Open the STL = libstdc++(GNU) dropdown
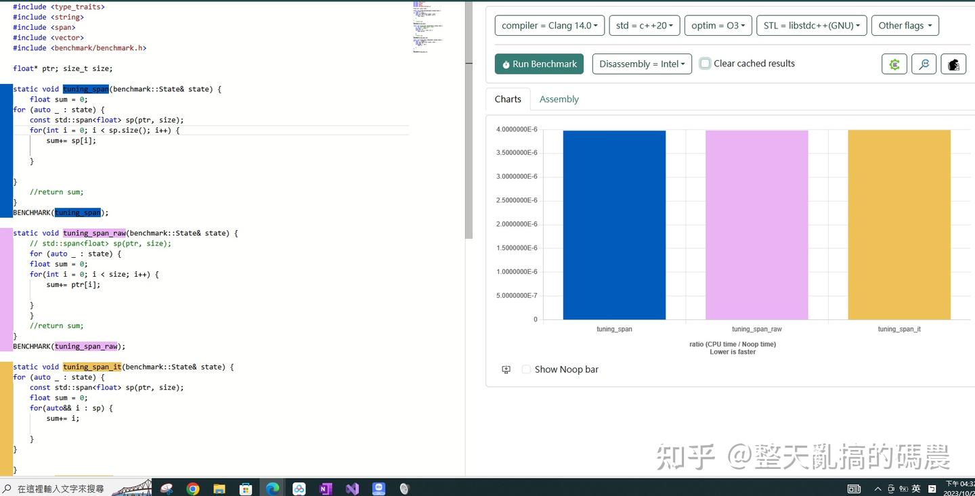The image size is (975, 496). (811, 26)
